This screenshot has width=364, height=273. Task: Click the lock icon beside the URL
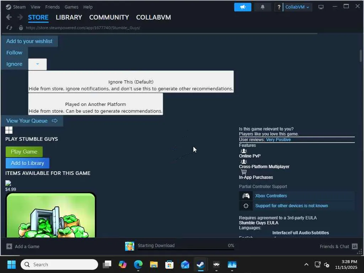click(x=21, y=28)
